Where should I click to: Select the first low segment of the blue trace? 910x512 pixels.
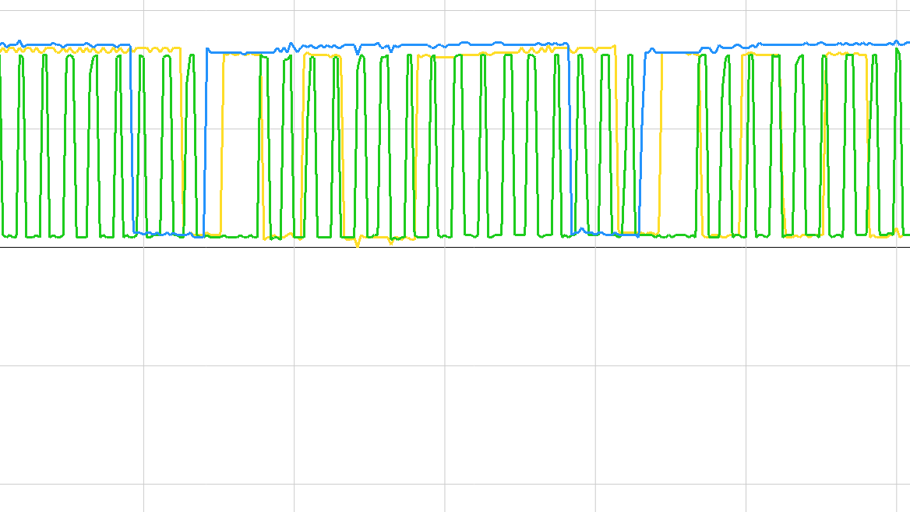tap(169, 234)
